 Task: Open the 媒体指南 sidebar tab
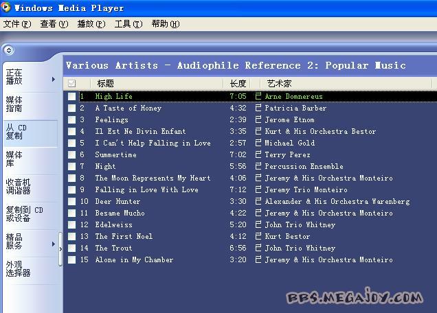[31, 104]
